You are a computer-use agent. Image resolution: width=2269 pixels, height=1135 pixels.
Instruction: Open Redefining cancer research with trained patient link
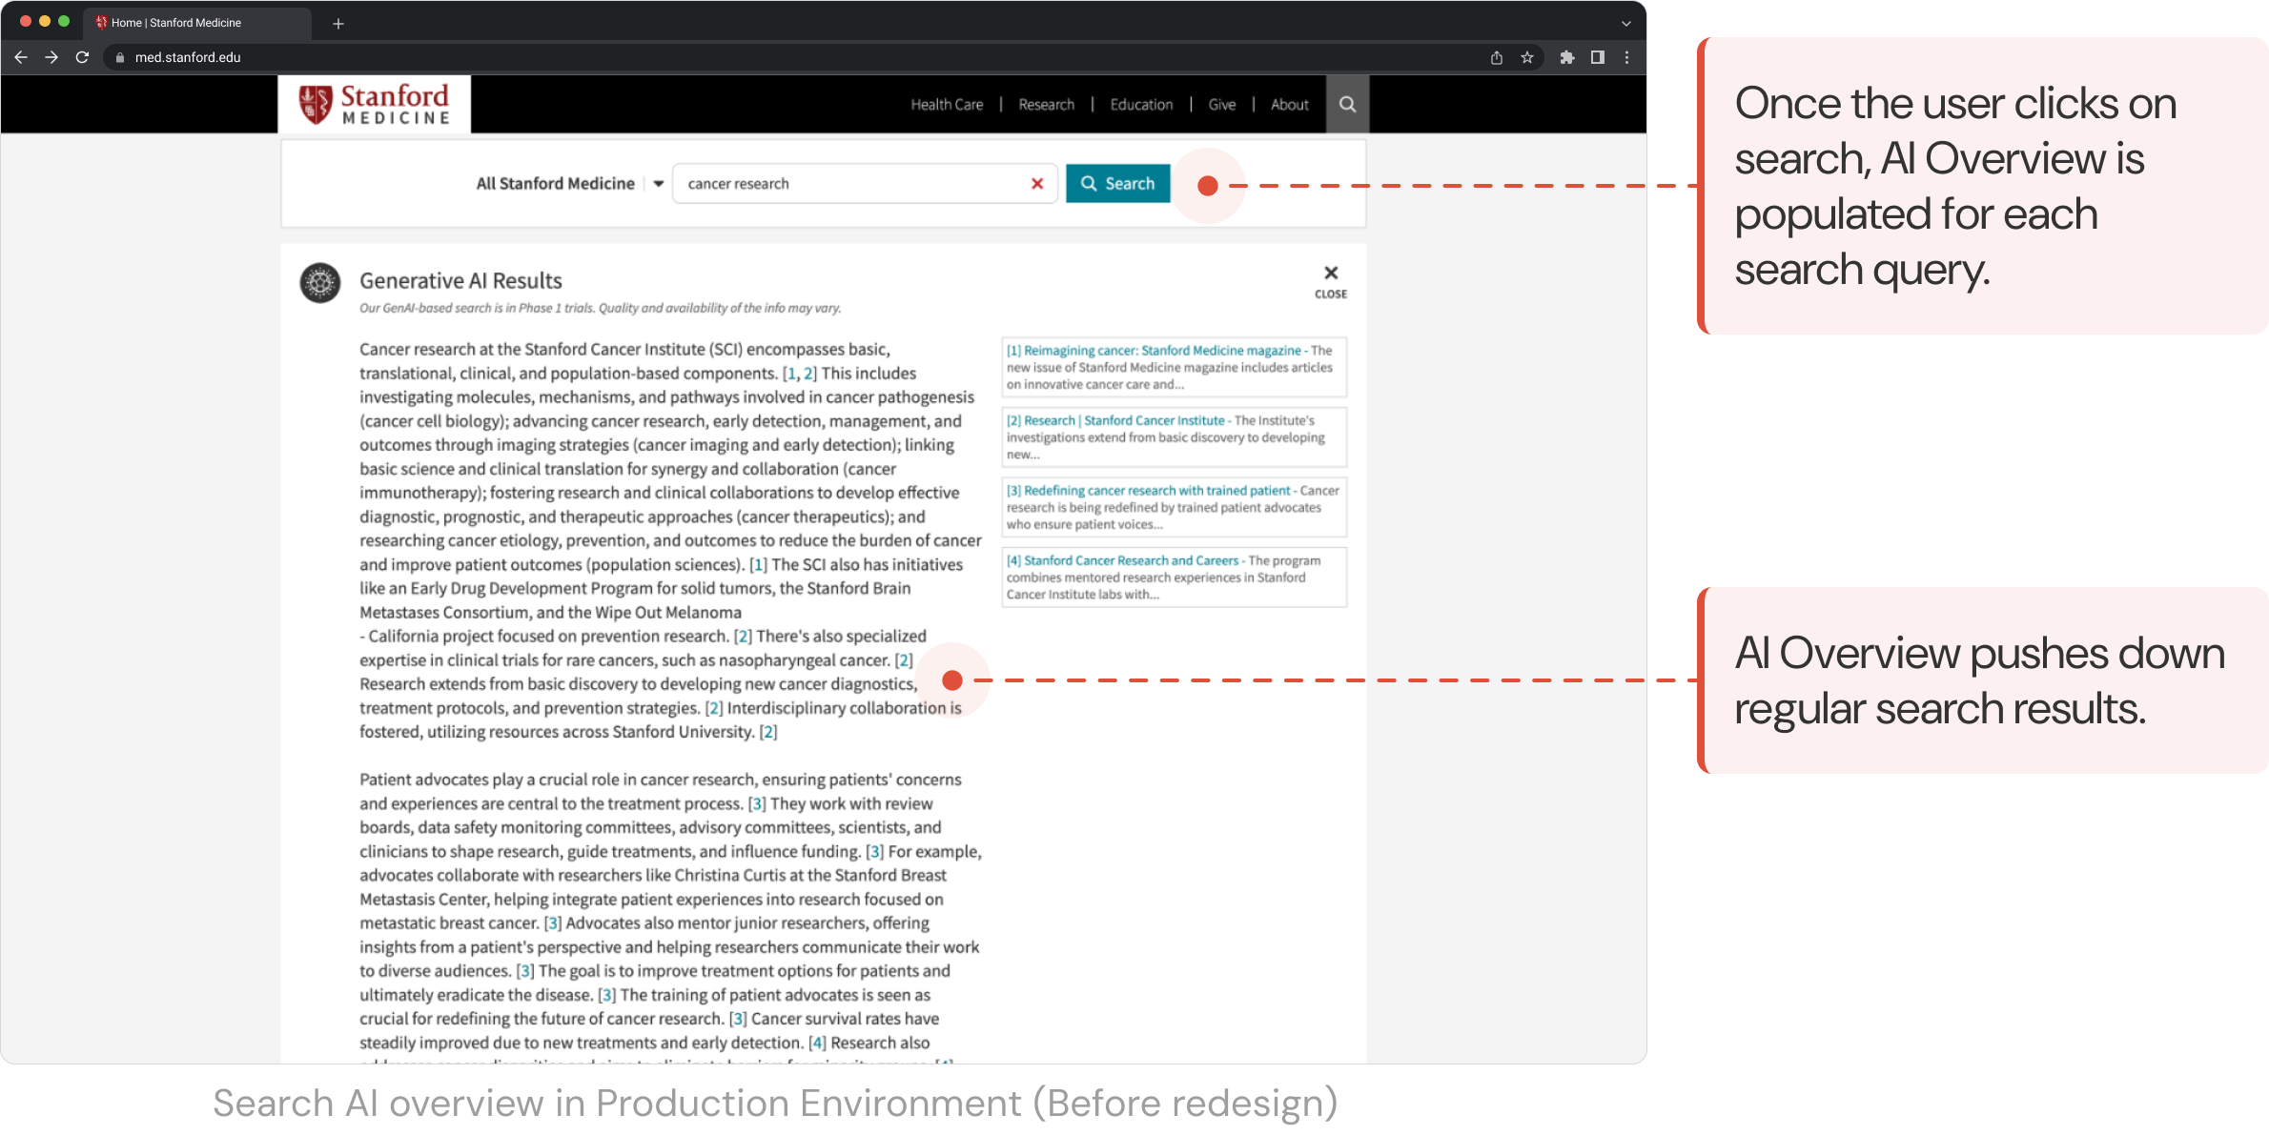(1149, 491)
